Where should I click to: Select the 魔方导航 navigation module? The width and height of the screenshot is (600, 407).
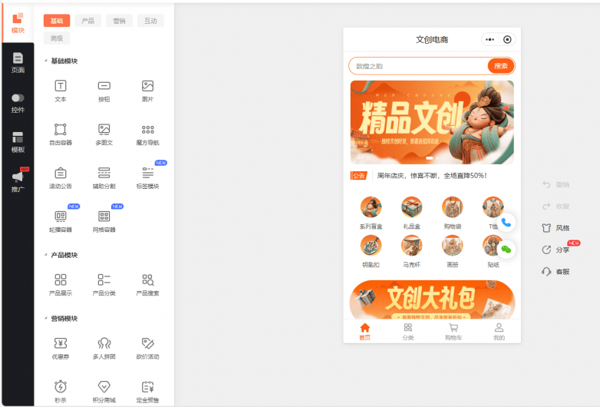tap(147, 134)
